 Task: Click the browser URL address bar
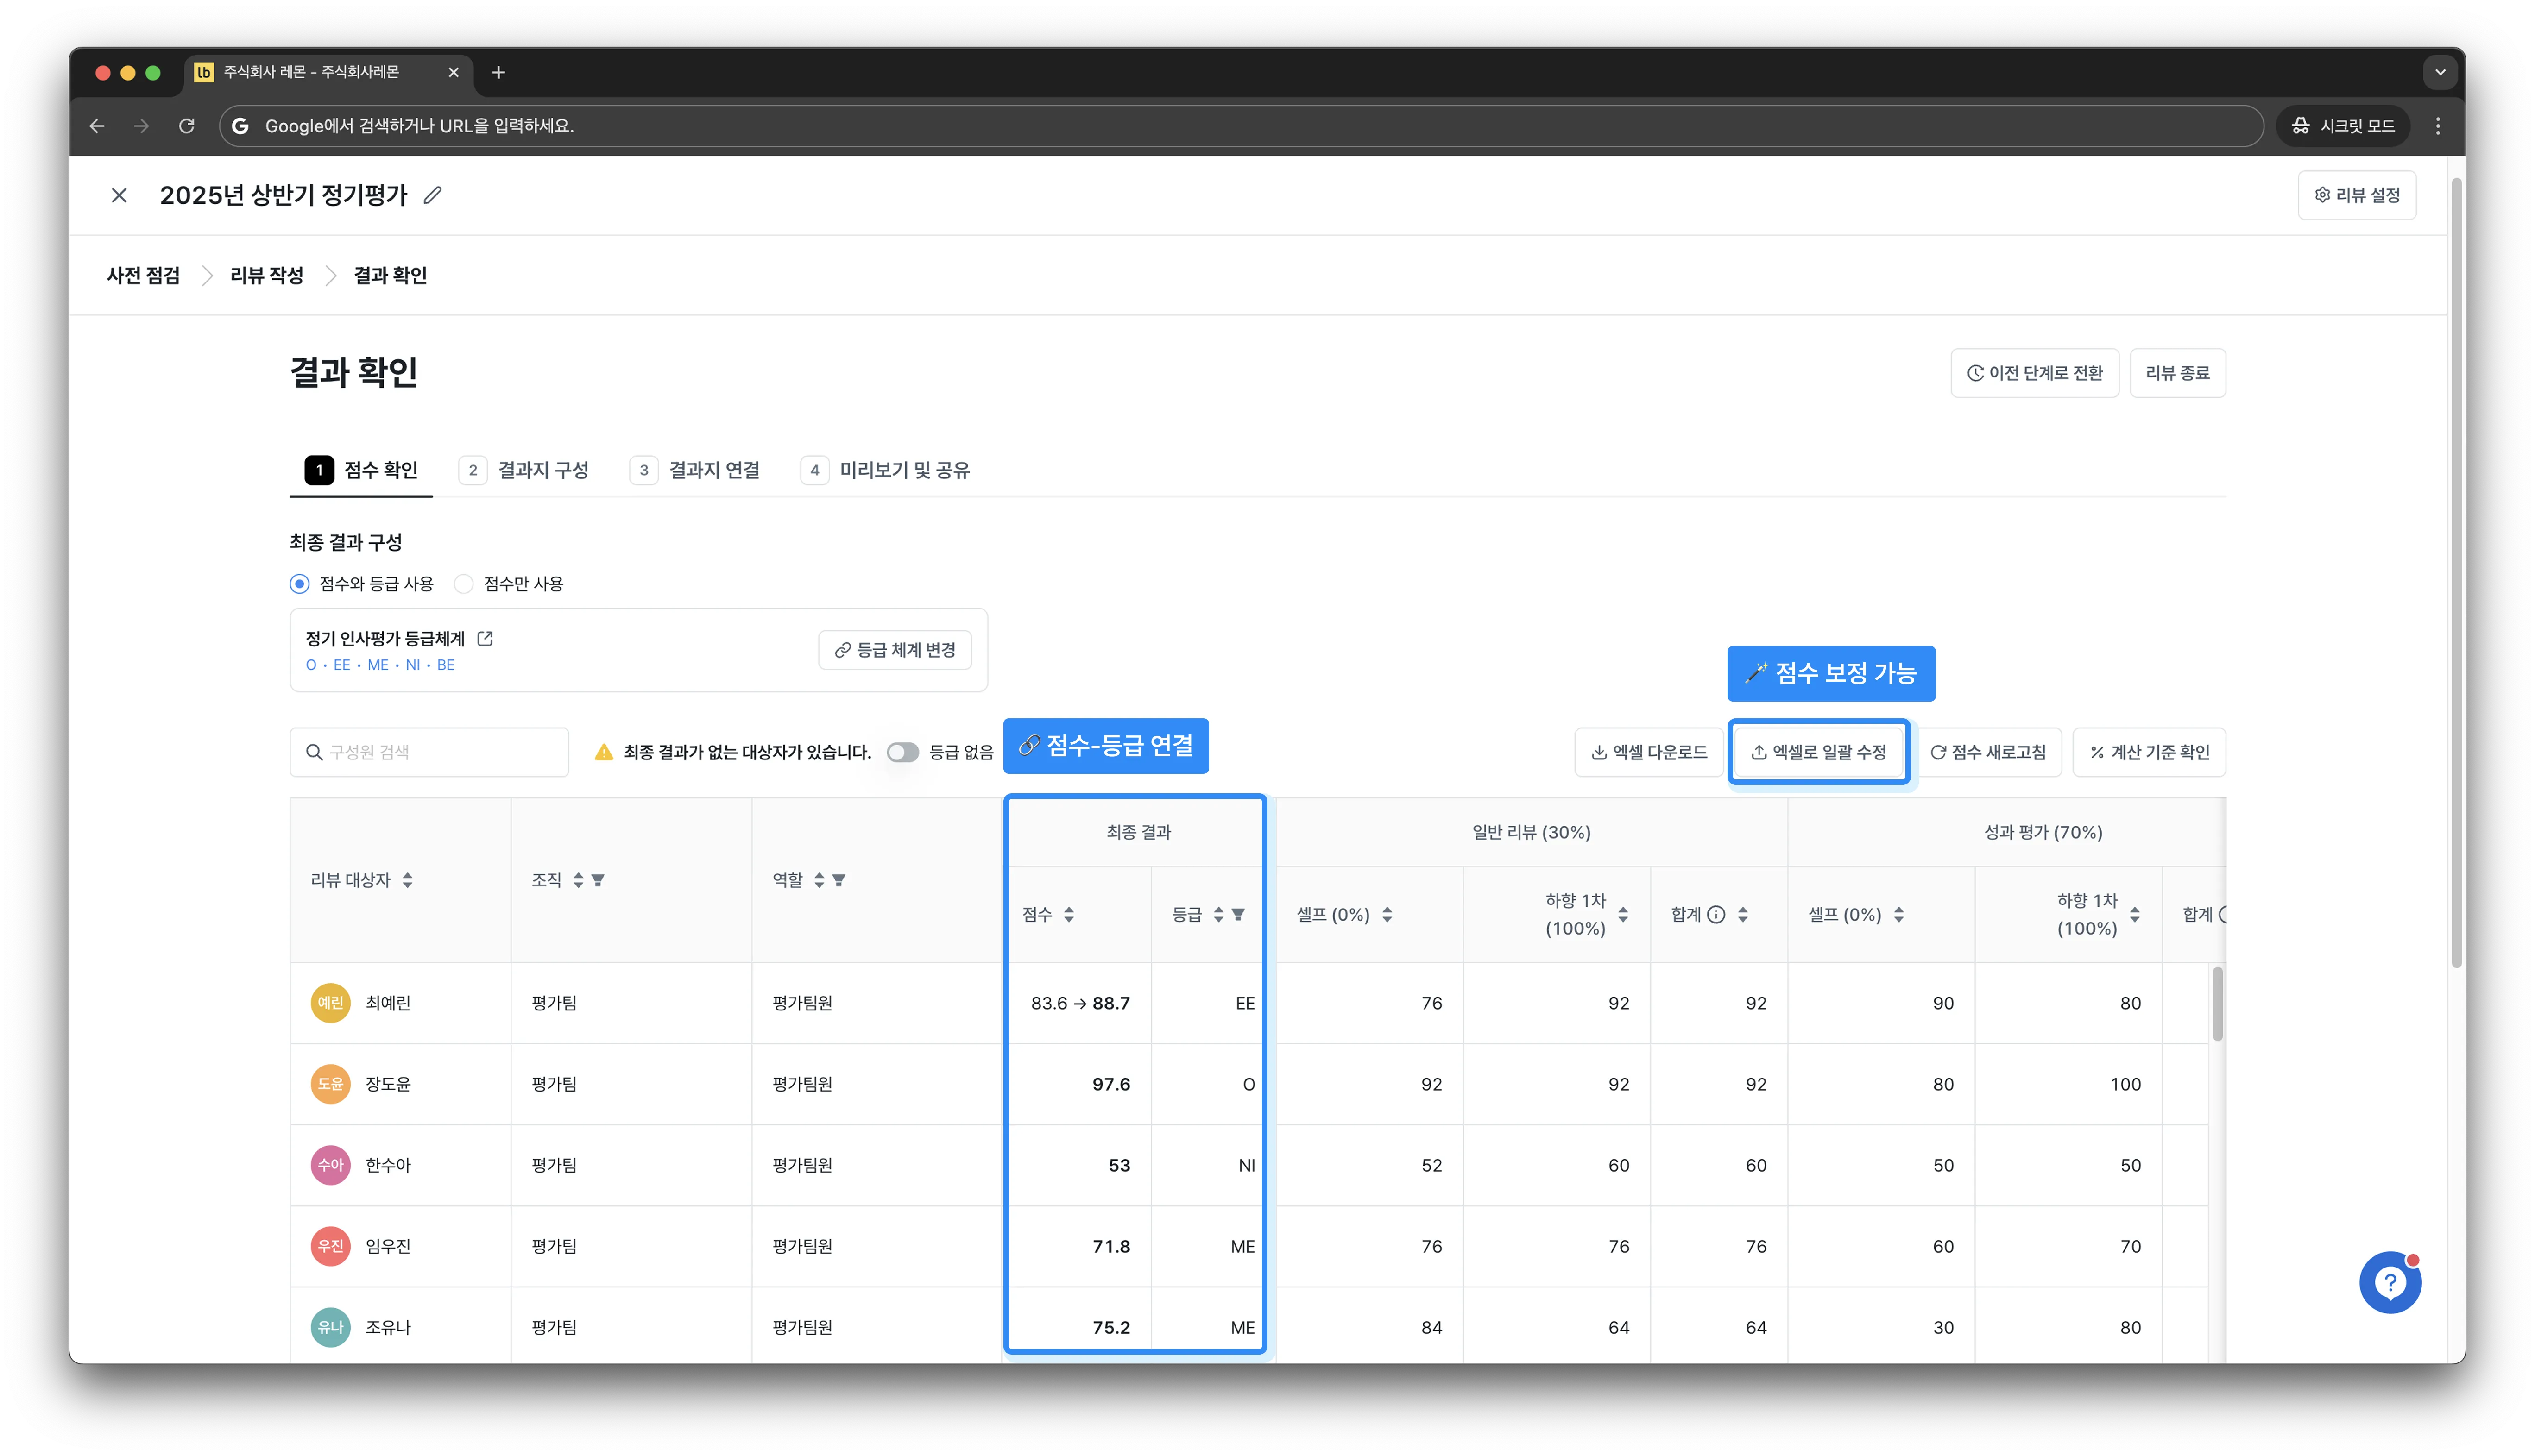coord(1241,126)
